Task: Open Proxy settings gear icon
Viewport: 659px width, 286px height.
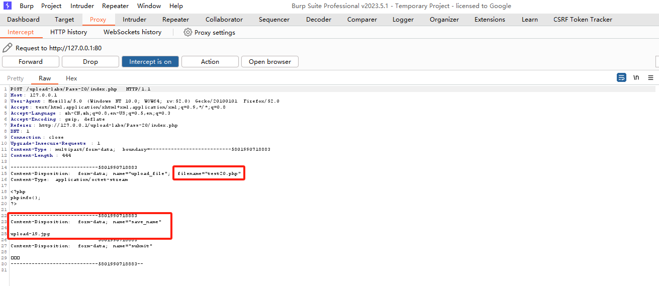Action: [x=188, y=32]
